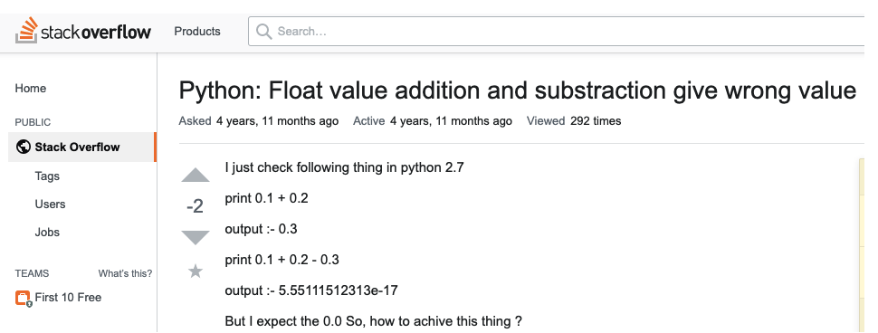Open the Products menu
The width and height of the screenshot is (878, 333).
[x=197, y=32]
